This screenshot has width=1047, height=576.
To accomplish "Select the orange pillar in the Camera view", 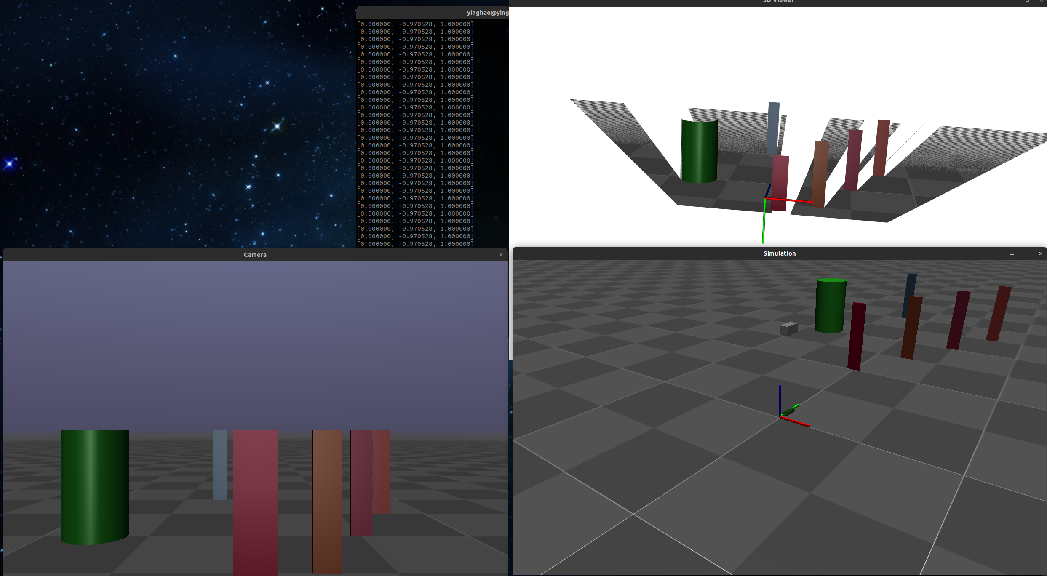I will 328,497.
